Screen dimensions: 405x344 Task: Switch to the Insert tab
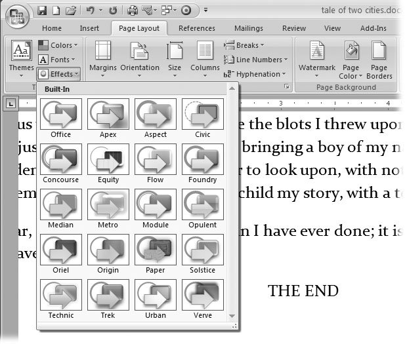(89, 28)
